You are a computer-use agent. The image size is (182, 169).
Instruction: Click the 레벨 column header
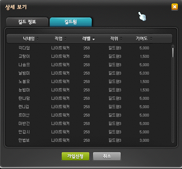point(86,38)
